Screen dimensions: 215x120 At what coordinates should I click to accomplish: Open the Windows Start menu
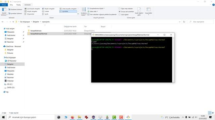[3, 117]
